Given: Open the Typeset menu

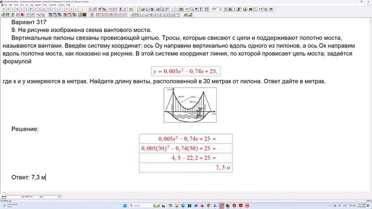Looking at the screenshot, I should tap(38, 5).
